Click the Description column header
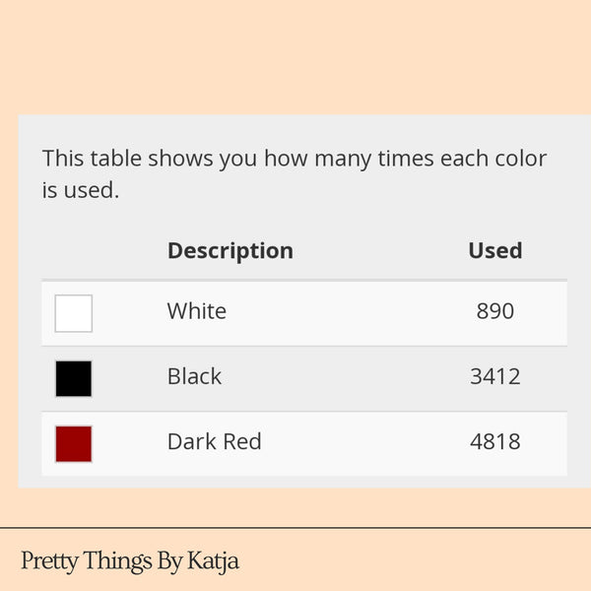591x591 pixels. coord(230,250)
